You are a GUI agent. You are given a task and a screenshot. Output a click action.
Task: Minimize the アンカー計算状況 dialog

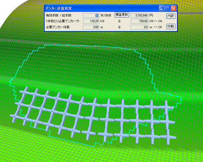coord(162,9)
